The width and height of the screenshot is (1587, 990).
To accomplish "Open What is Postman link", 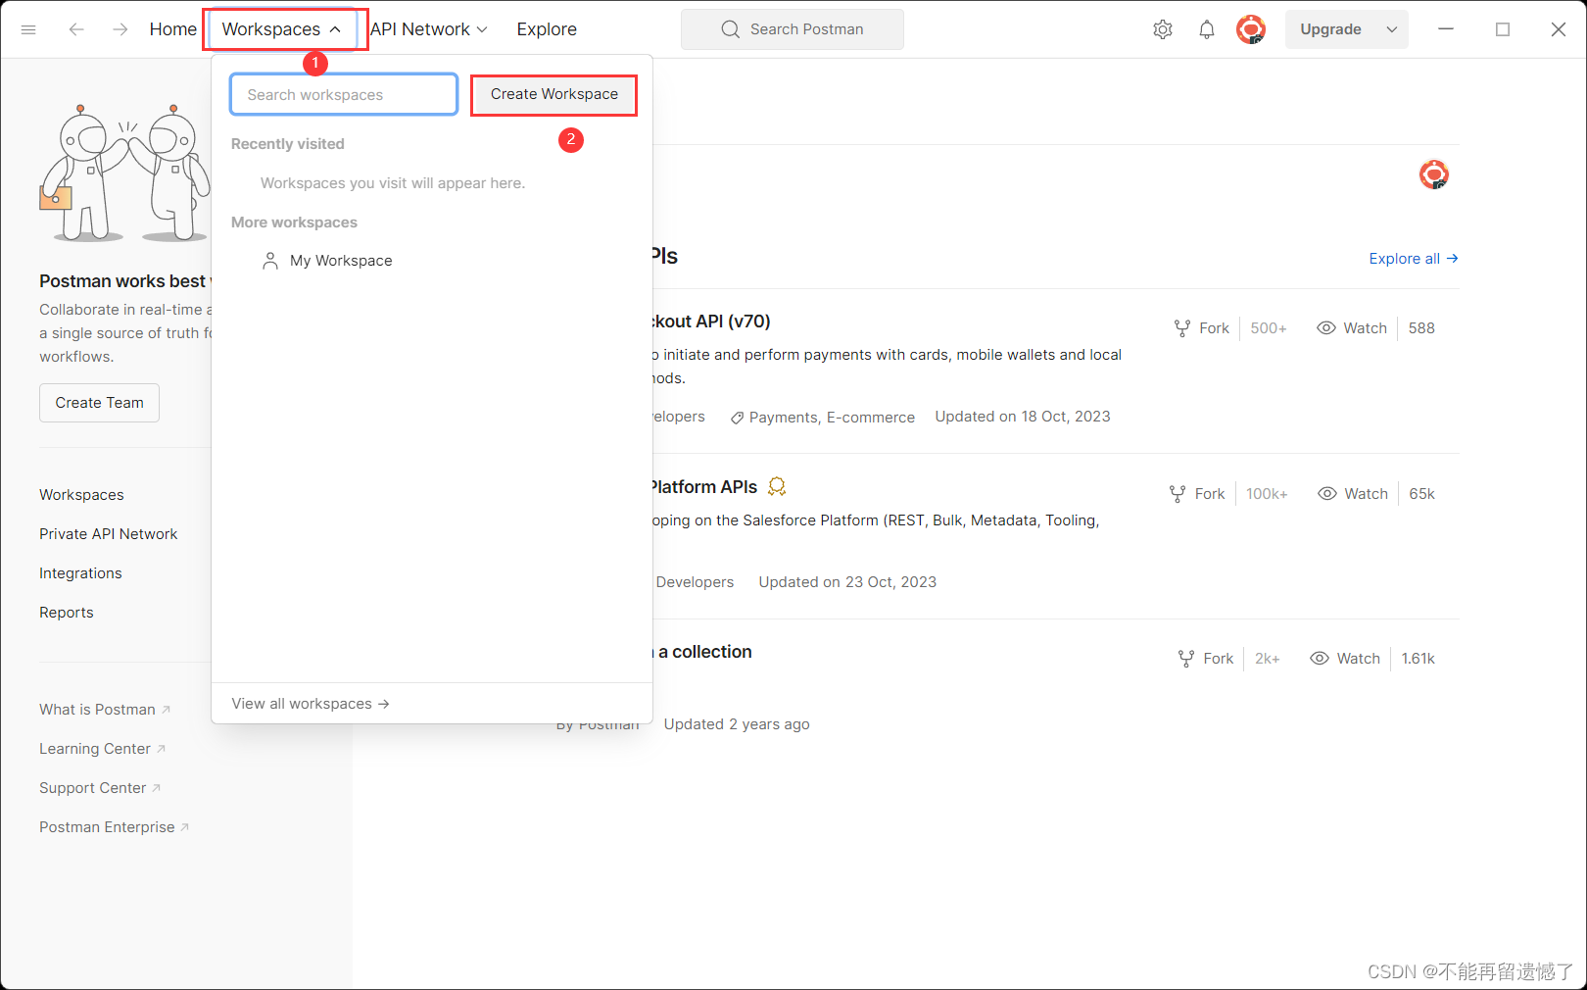I will coord(105,710).
